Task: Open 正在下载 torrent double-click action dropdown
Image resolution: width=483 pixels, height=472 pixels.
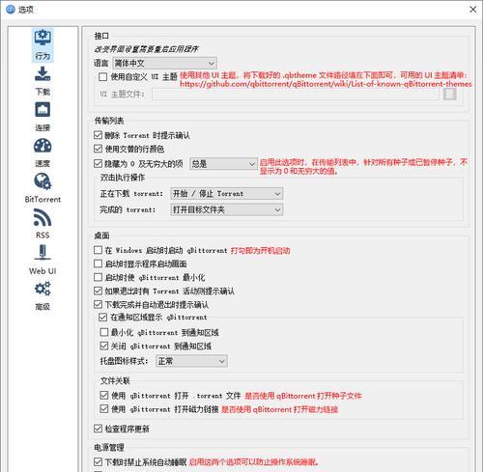Action: point(227,194)
